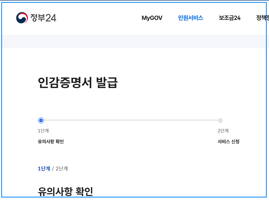269x201 pixels.
Task: Open the 보조금24 menu
Action: click(230, 18)
